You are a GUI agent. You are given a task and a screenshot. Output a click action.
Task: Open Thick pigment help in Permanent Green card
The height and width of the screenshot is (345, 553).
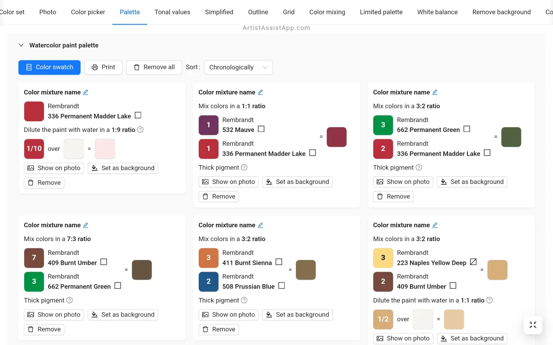coord(419,167)
